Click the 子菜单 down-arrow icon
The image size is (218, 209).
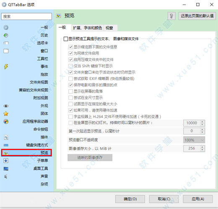click(6, 161)
